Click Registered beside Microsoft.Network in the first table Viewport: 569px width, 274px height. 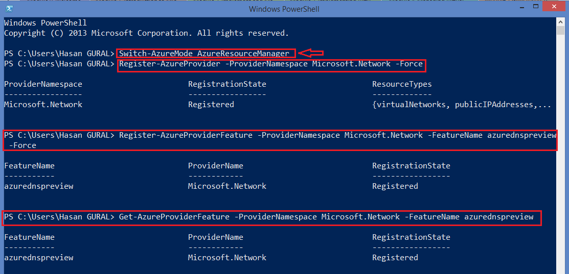(211, 105)
